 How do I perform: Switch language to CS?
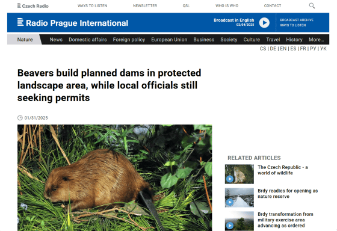tap(263, 49)
